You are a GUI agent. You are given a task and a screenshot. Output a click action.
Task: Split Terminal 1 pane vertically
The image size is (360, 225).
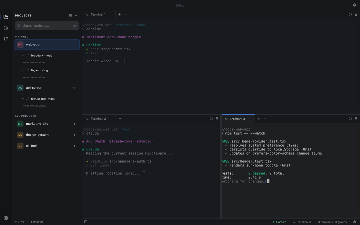point(350,14)
